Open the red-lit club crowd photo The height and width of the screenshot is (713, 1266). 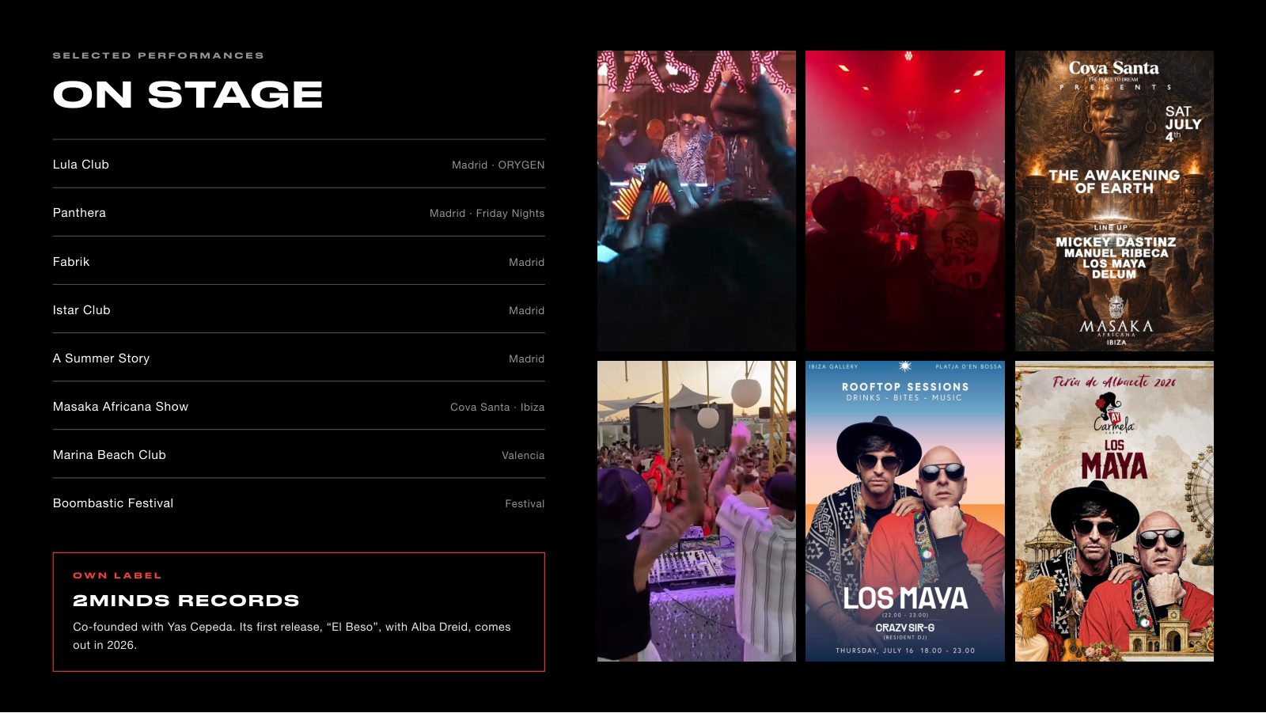[x=905, y=201]
